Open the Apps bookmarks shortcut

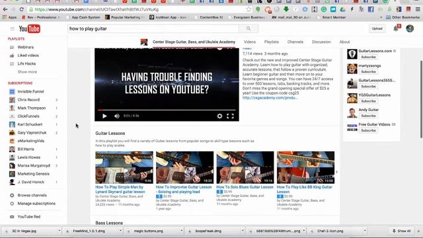(10, 17)
